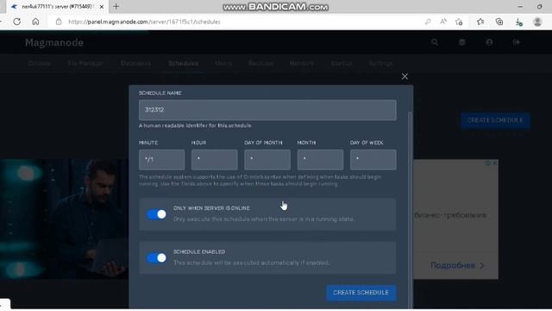
Task: Click the site info lock icon
Action: pyautogui.click(x=59, y=22)
